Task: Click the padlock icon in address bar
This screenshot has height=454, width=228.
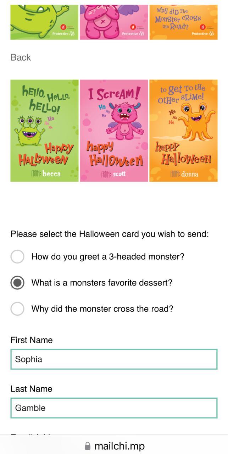Action: pyautogui.click(x=88, y=446)
